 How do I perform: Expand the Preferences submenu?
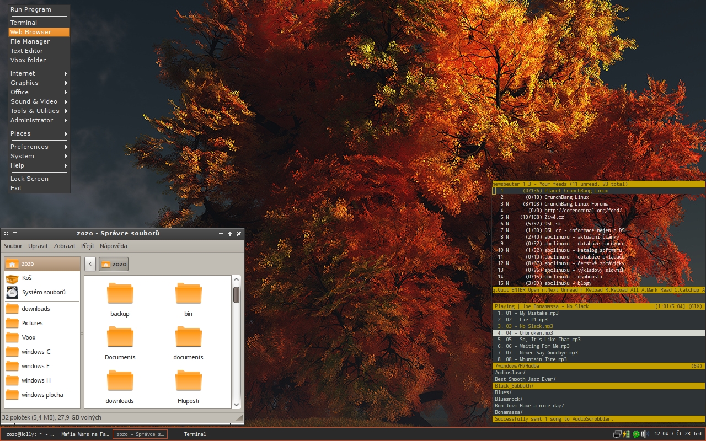pyautogui.click(x=39, y=147)
